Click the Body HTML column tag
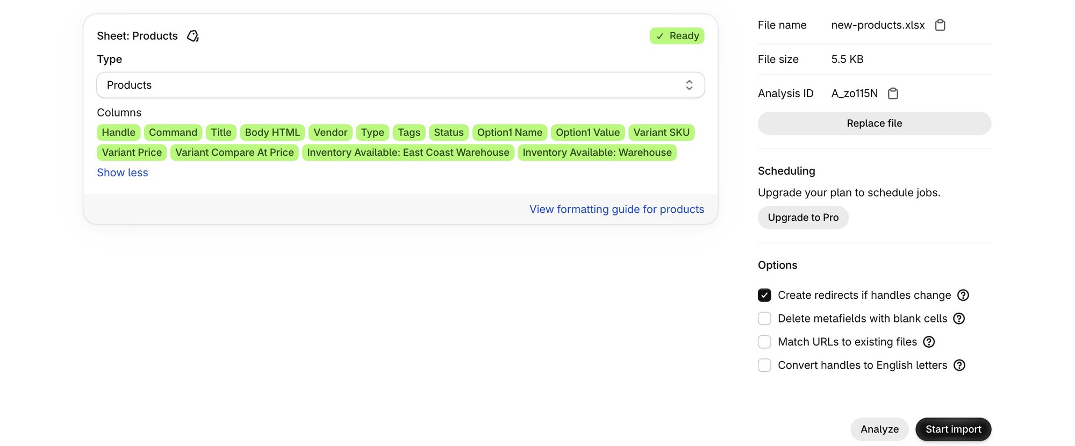 (273, 132)
